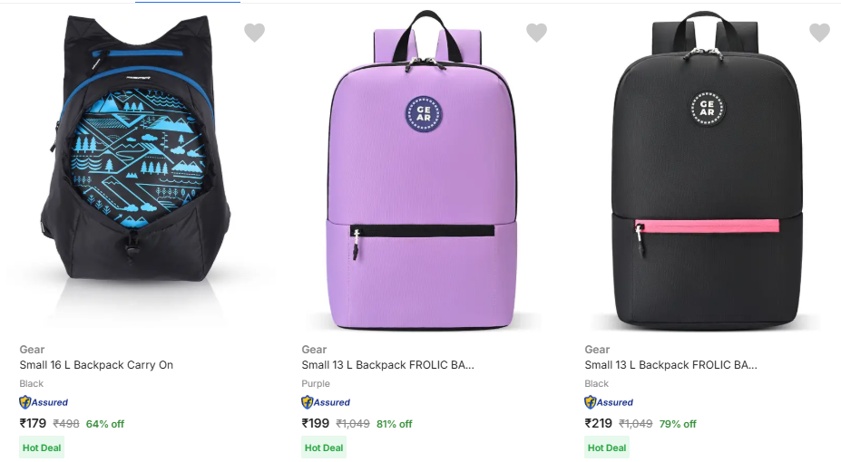Click Hot Deal tag on ₹179 backpack

click(x=42, y=448)
